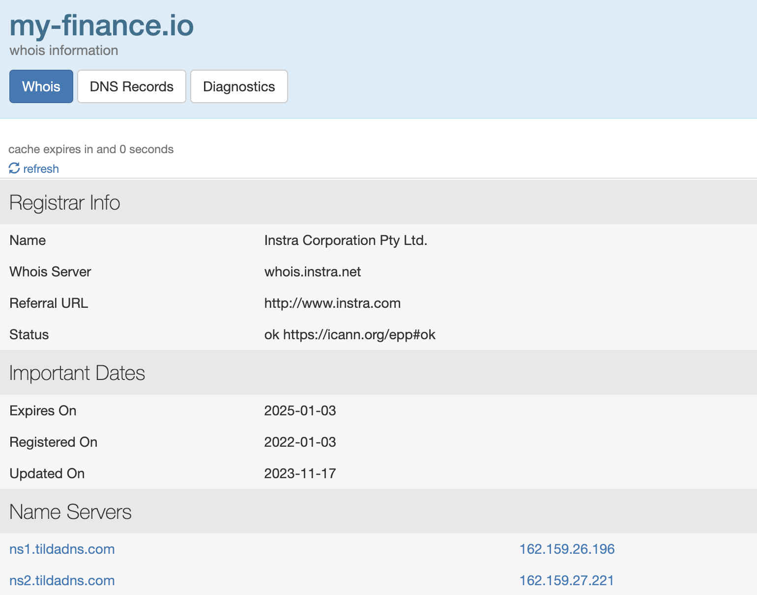
Task: Click IP address 162.159.27.221
Action: 567,580
